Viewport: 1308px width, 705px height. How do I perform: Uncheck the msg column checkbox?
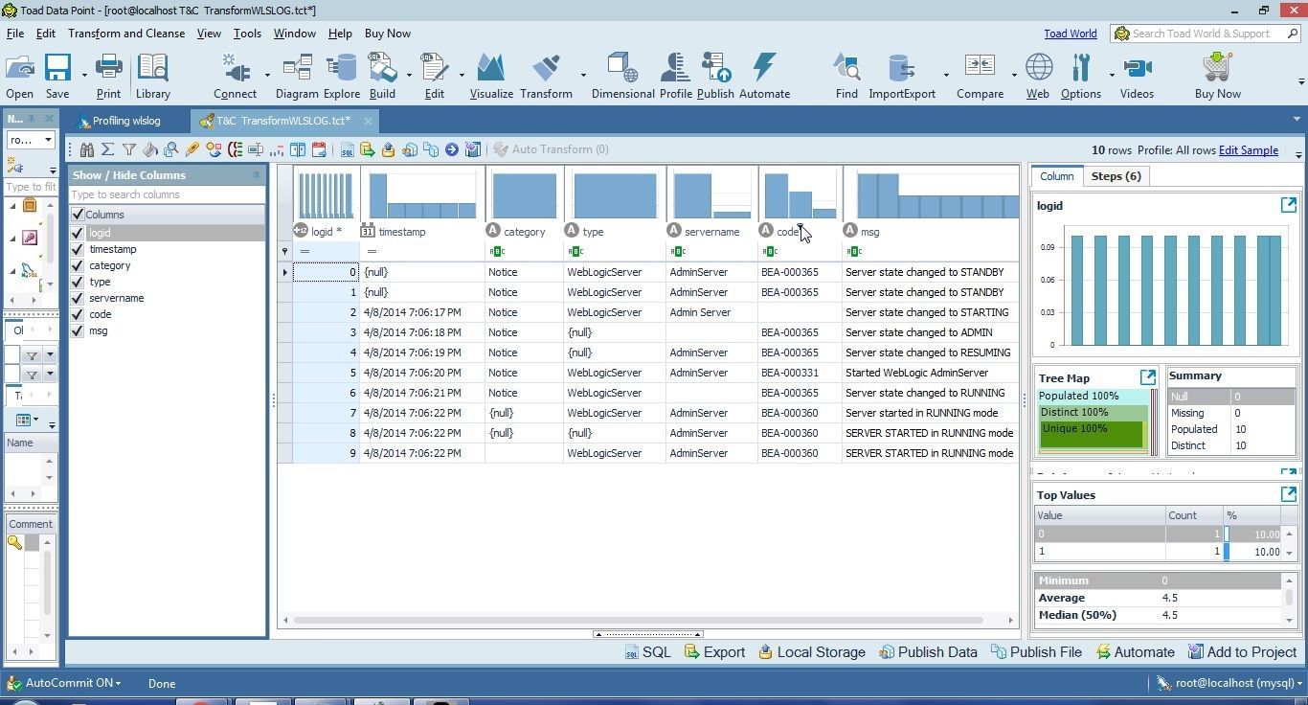[x=78, y=330]
